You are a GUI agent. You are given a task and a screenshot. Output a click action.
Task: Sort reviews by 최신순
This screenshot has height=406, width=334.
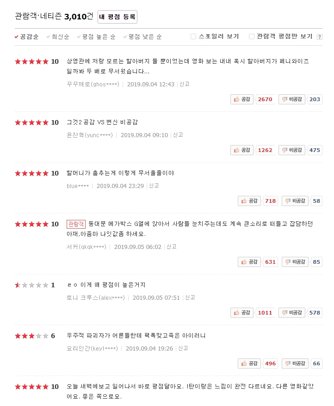pyautogui.click(x=58, y=36)
